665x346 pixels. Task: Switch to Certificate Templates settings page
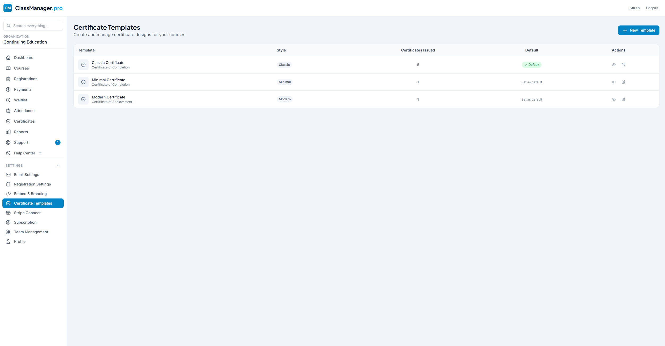point(33,203)
